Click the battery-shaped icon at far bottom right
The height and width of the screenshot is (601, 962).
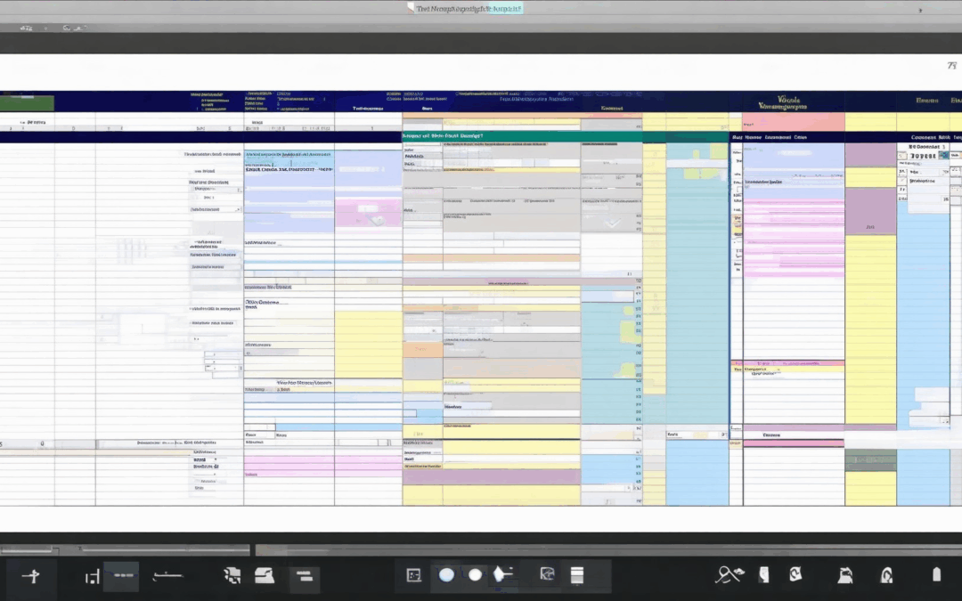pyautogui.click(x=936, y=574)
